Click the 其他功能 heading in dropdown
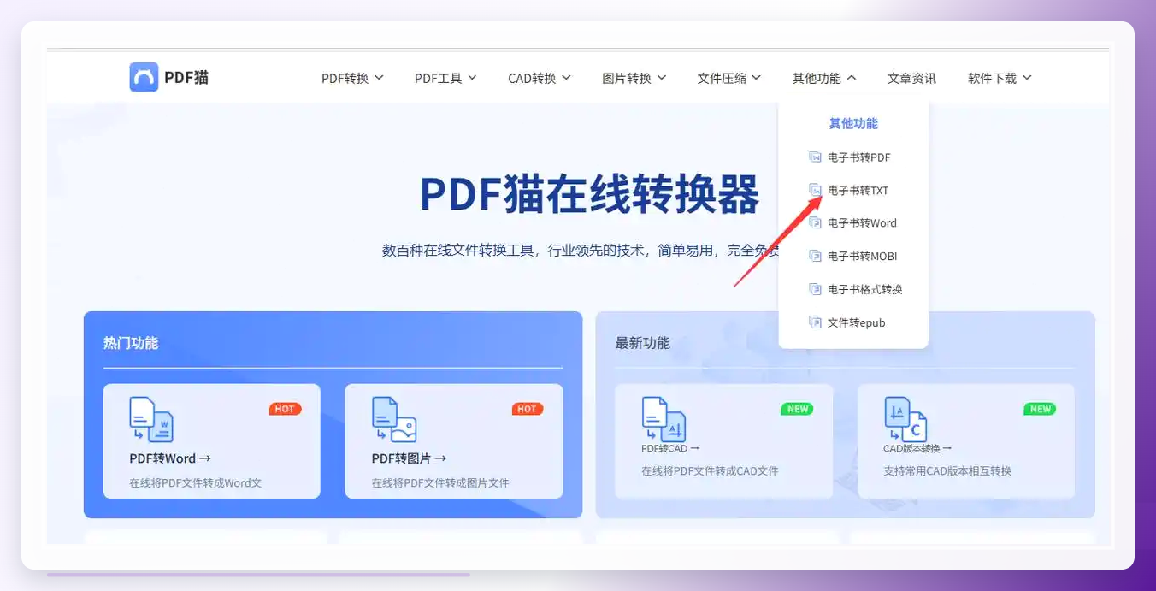1156x591 pixels. pyautogui.click(x=853, y=124)
